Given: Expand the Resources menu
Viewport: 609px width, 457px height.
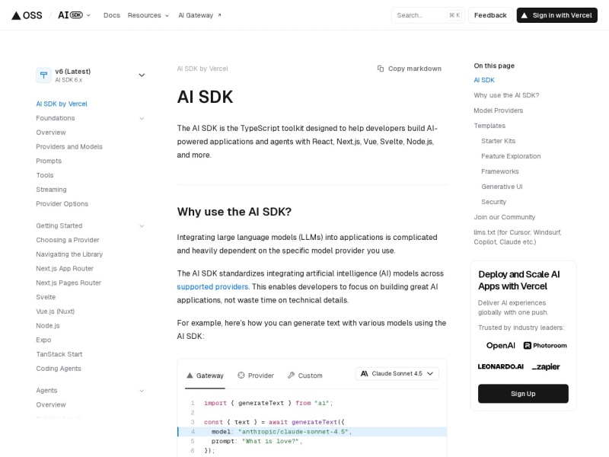Looking at the screenshot, I should (148, 15).
